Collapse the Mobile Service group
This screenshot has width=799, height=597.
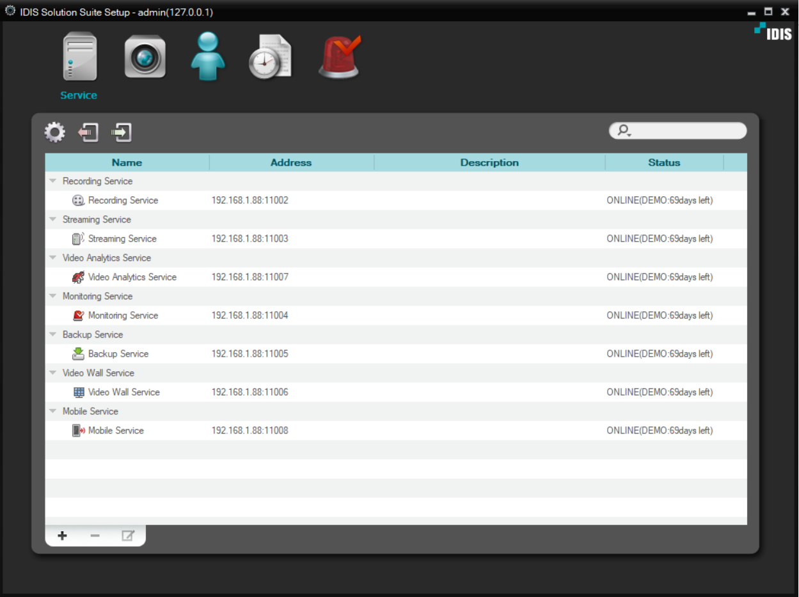53,411
